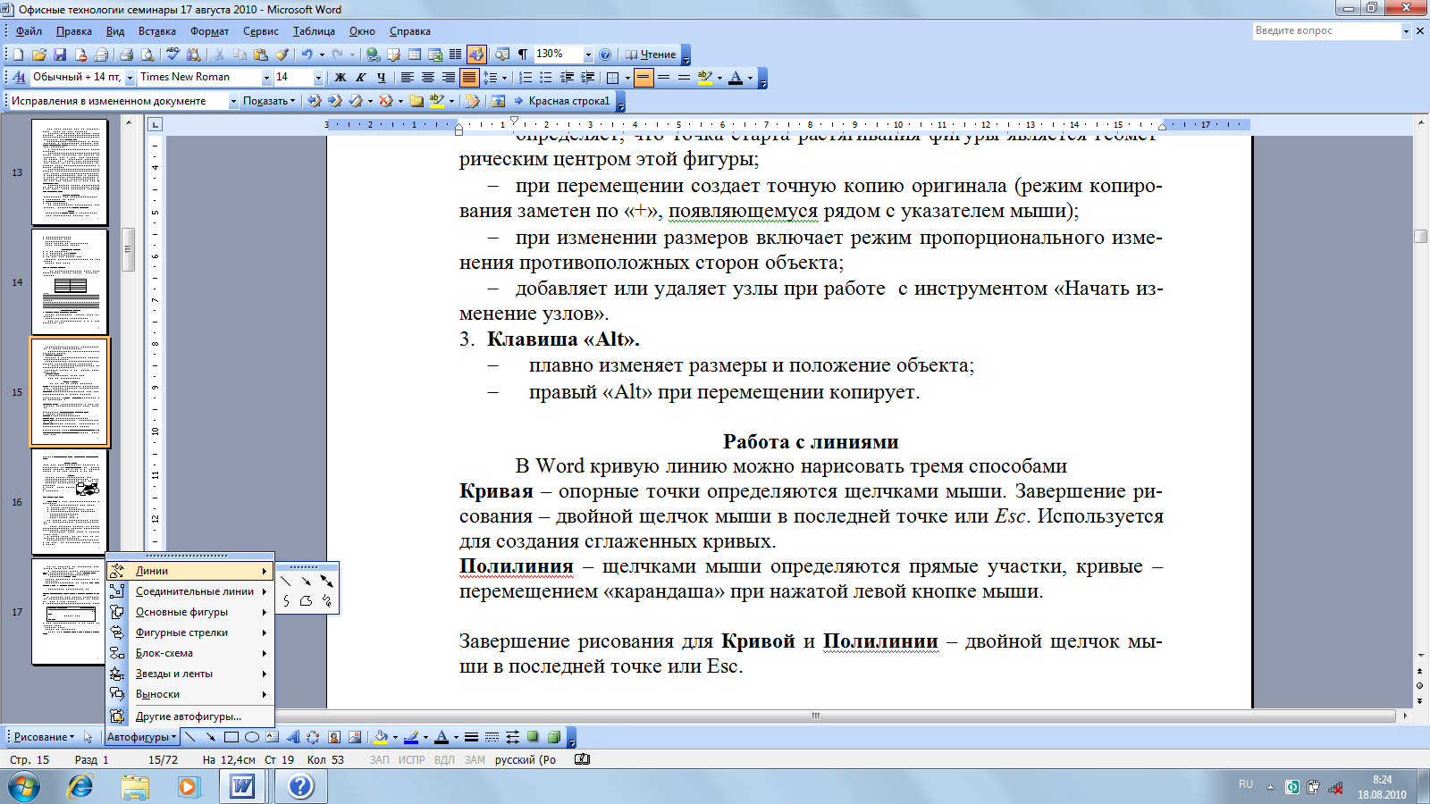Image resolution: width=1430 pixels, height=804 pixels.
Task: Open Internet Explorer from taskbar
Action: coord(80,786)
